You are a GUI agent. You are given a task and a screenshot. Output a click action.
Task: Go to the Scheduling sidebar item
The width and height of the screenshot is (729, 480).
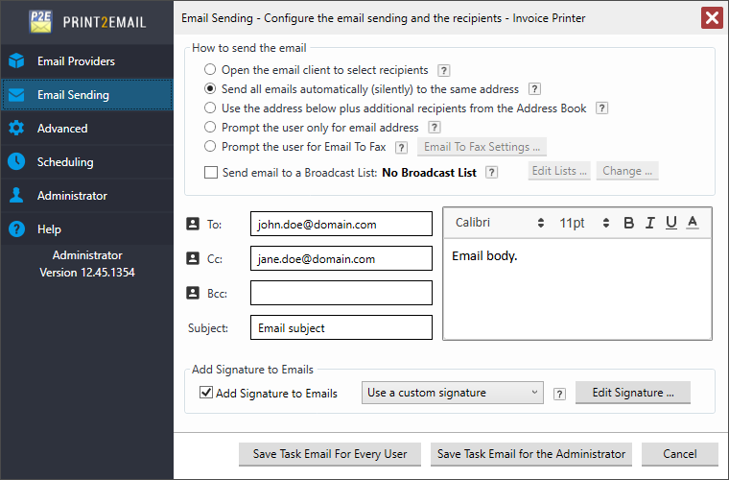tap(65, 162)
